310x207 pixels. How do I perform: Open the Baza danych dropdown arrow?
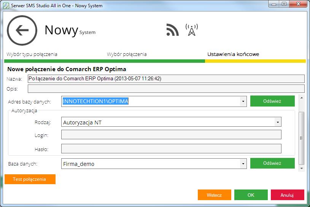tap(243, 164)
